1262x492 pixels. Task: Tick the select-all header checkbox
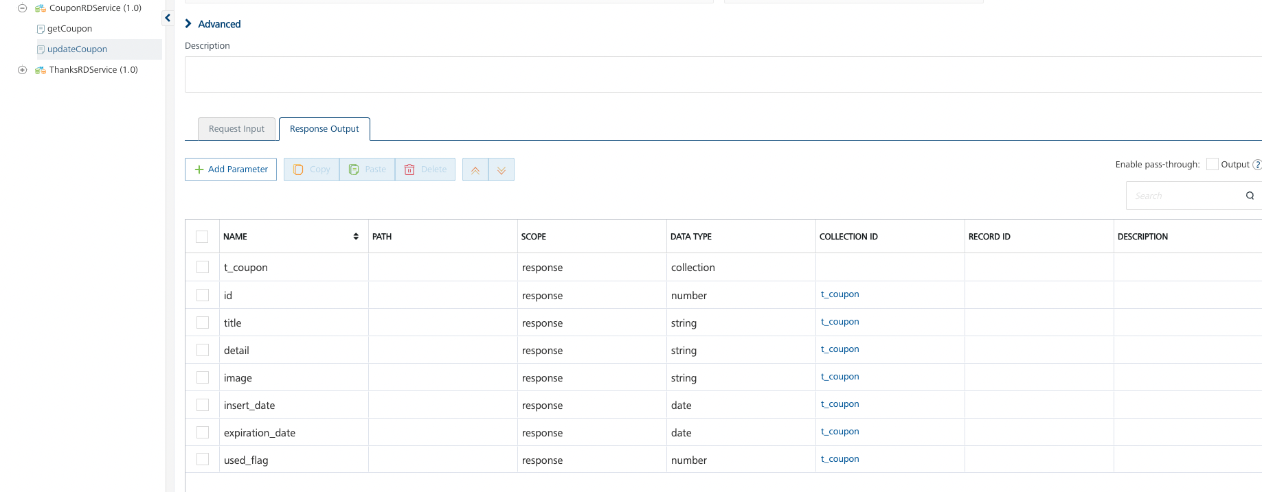(202, 237)
